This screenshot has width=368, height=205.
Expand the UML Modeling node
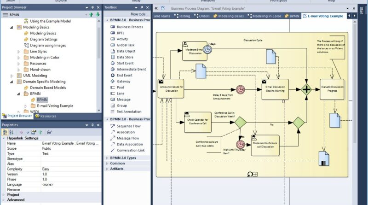[x=11, y=76]
